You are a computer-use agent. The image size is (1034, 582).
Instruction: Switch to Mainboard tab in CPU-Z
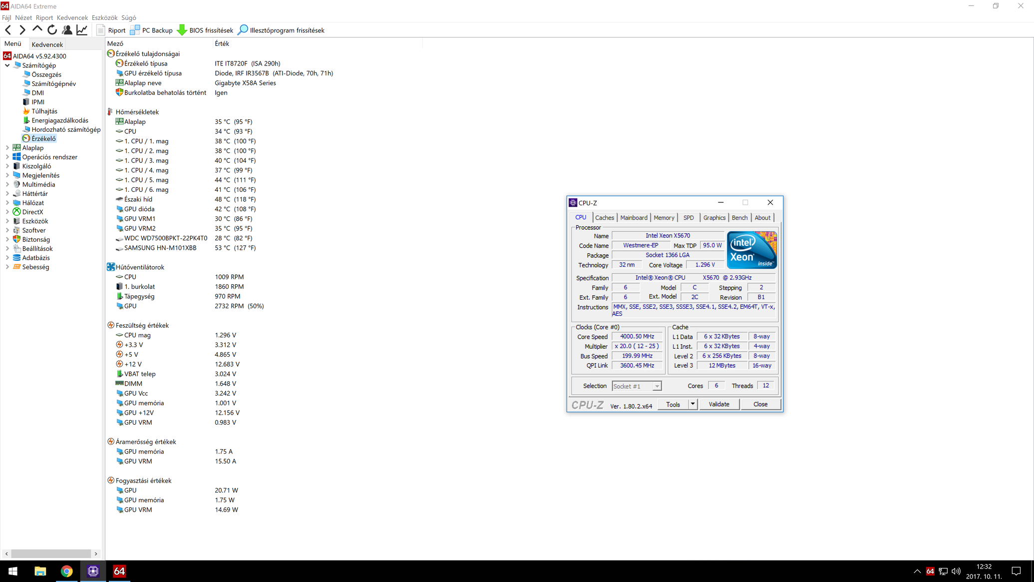pos(634,218)
